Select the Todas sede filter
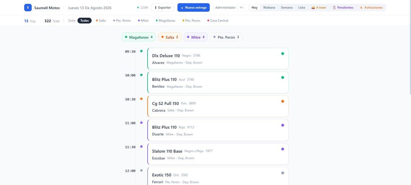 tap(84, 20)
